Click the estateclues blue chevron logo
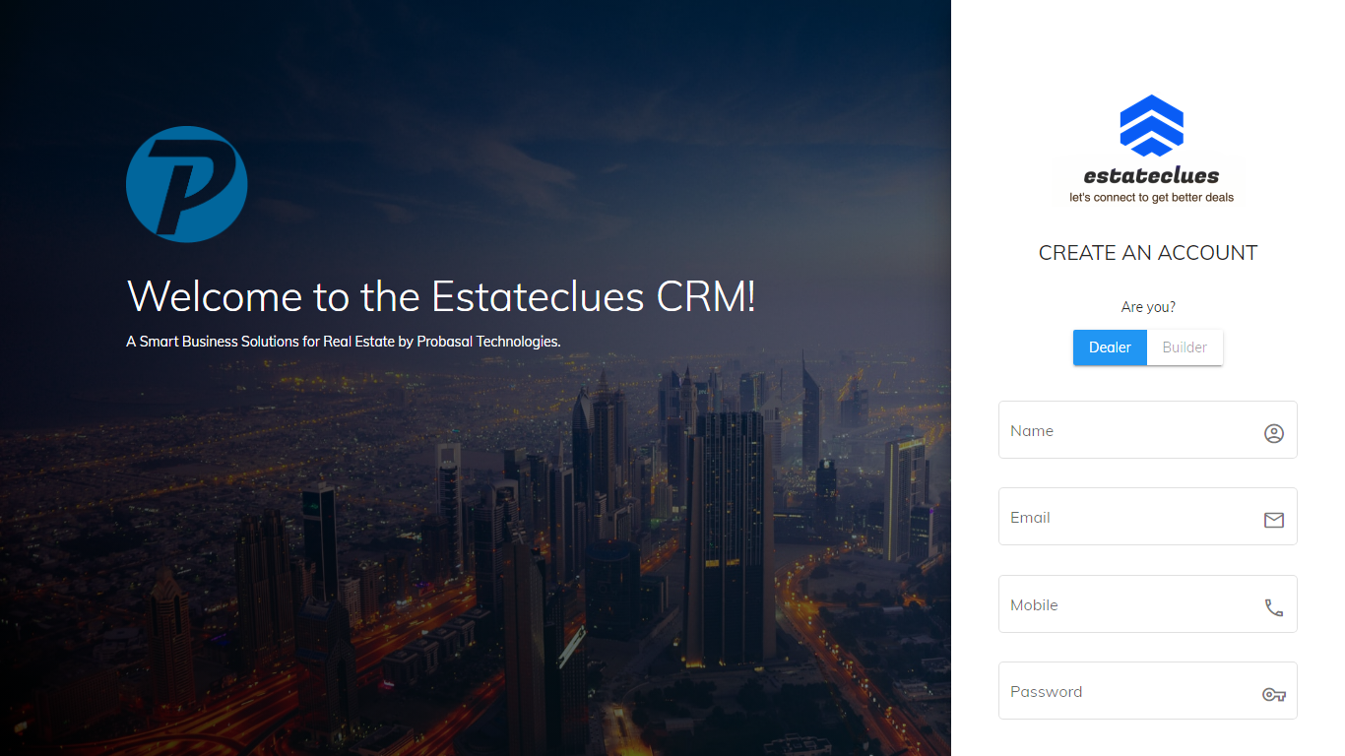The height and width of the screenshot is (756, 1345). click(x=1151, y=125)
